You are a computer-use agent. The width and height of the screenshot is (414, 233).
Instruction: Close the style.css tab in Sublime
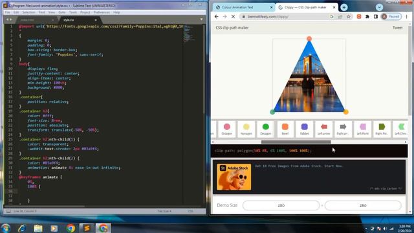click(96, 20)
